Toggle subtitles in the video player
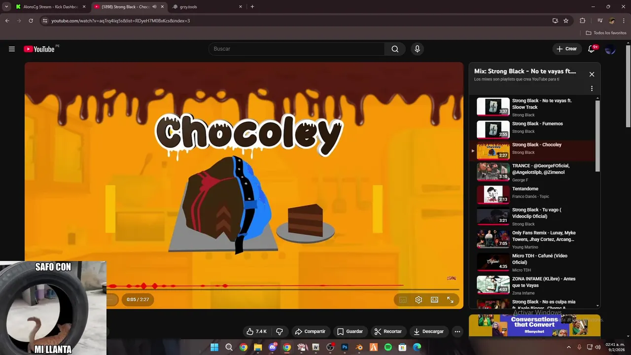Image resolution: width=631 pixels, height=355 pixels. coord(403,300)
